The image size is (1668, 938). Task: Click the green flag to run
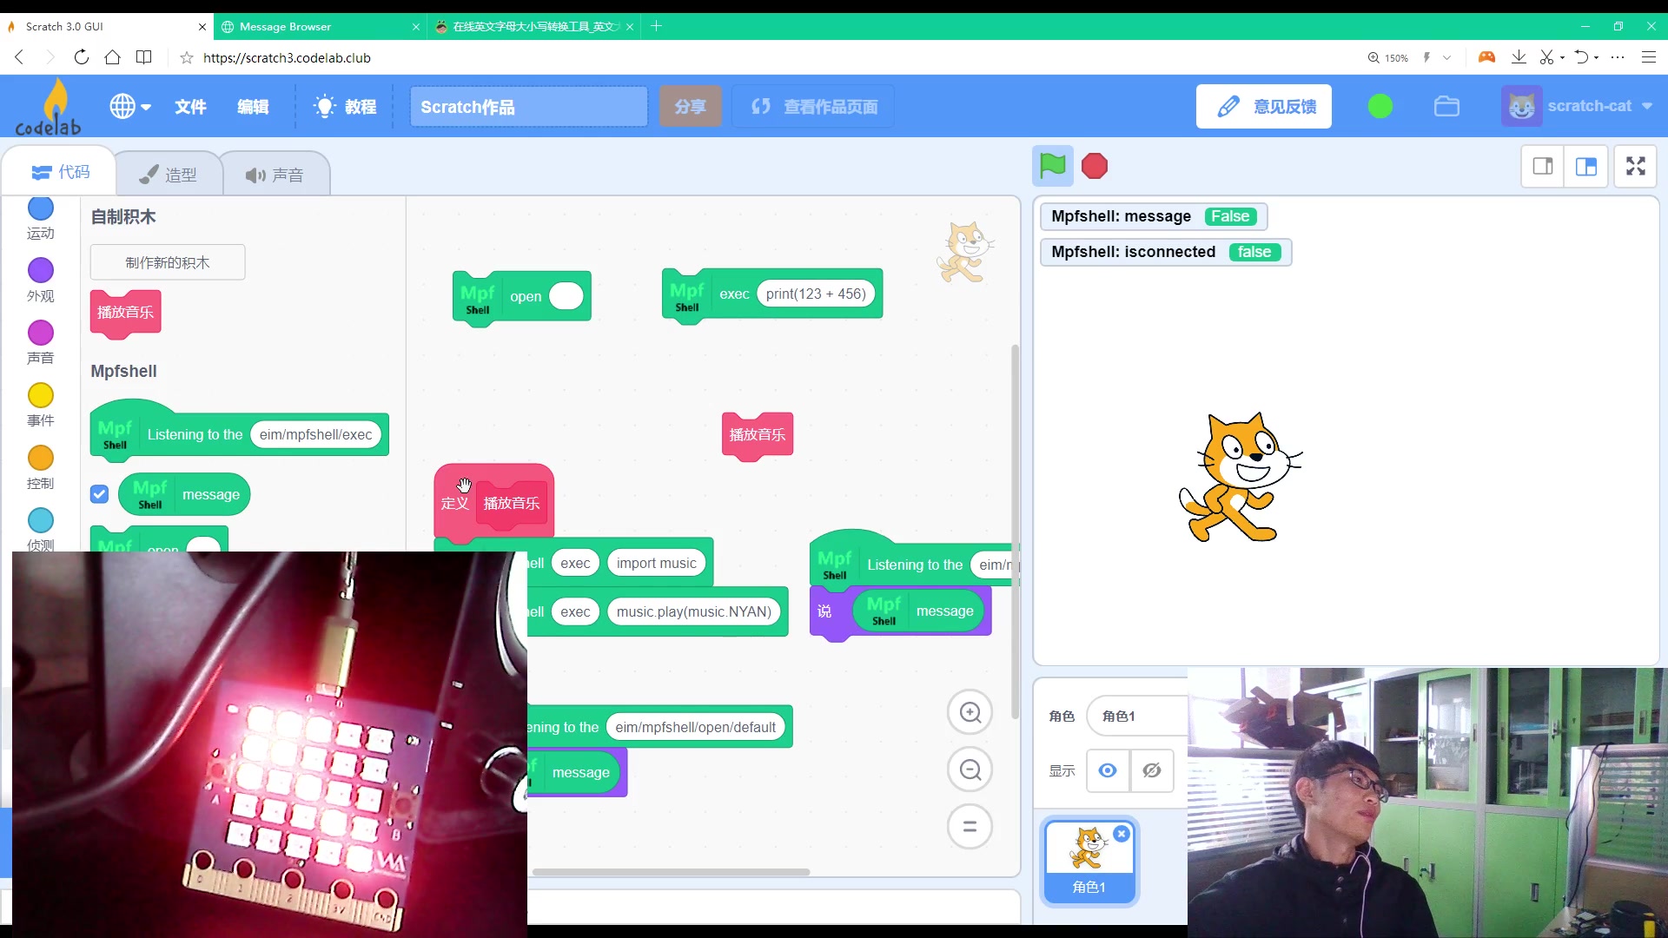pos(1052,165)
